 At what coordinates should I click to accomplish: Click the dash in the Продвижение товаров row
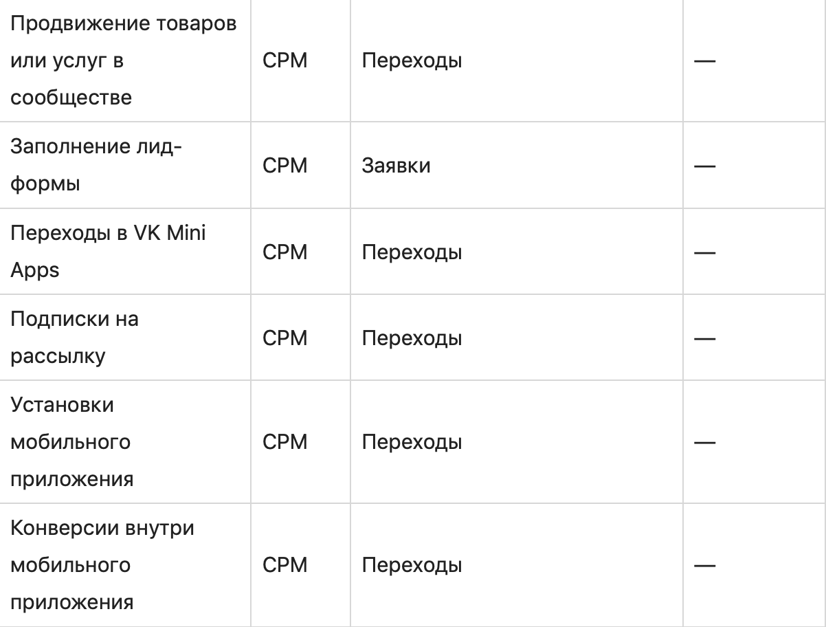point(705,60)
